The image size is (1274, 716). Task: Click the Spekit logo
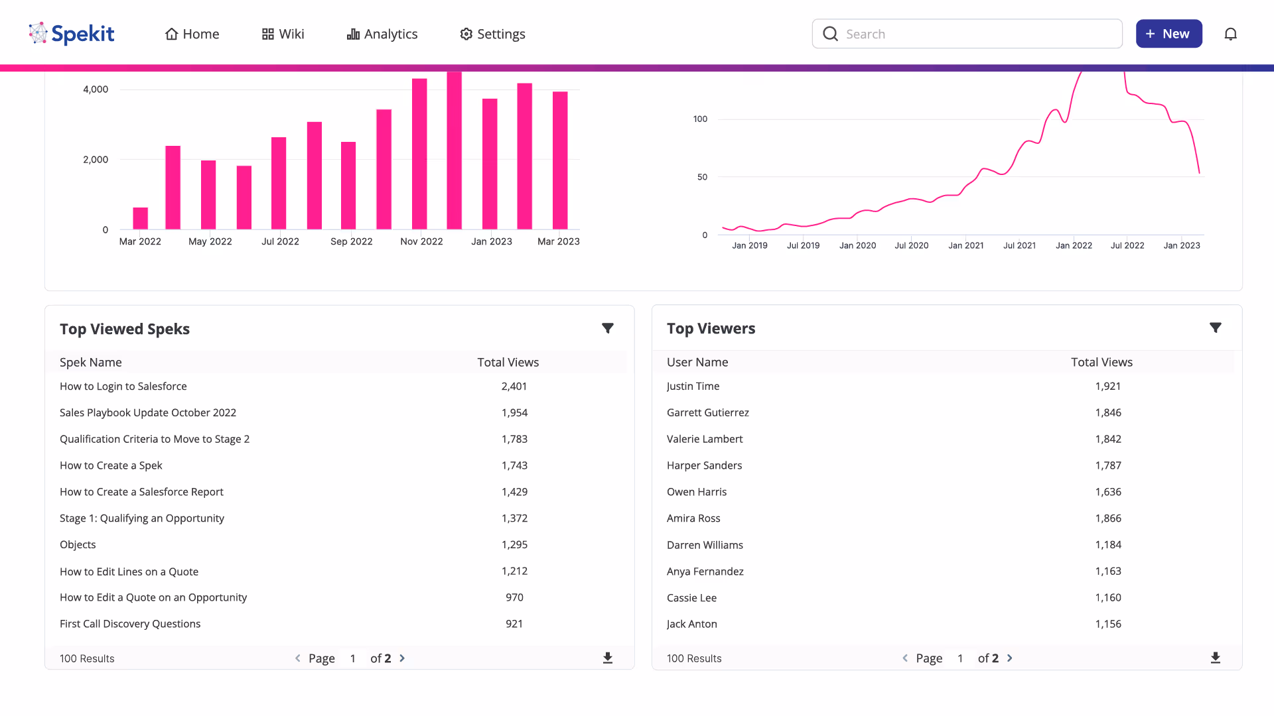72,34
